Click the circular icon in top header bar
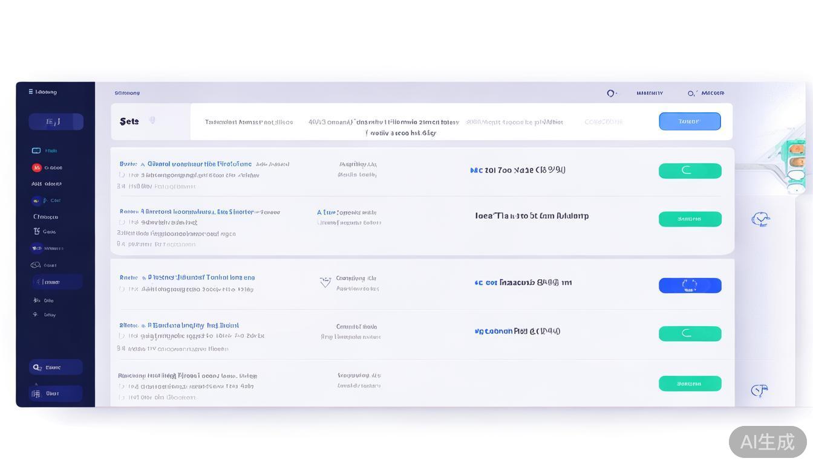The width and height of the screenshot is (813, 464). pyautogui.click(x=611, y=93)
